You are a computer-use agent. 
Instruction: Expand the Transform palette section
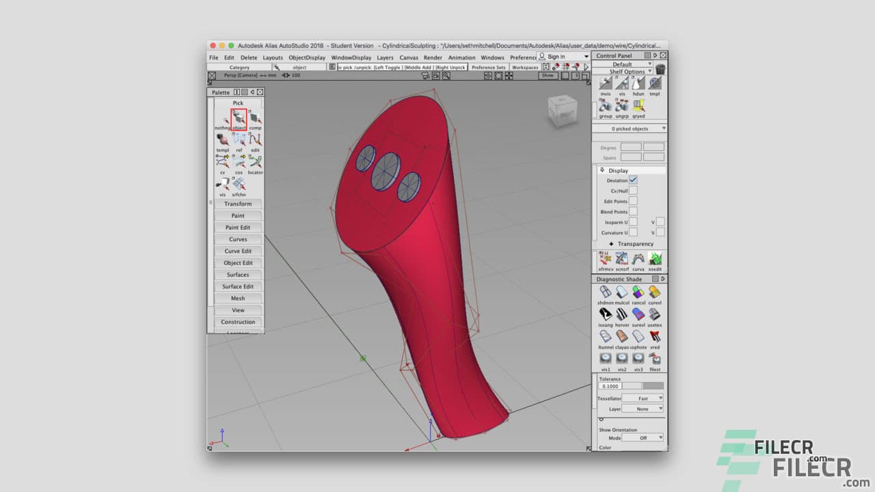[238, 204]
